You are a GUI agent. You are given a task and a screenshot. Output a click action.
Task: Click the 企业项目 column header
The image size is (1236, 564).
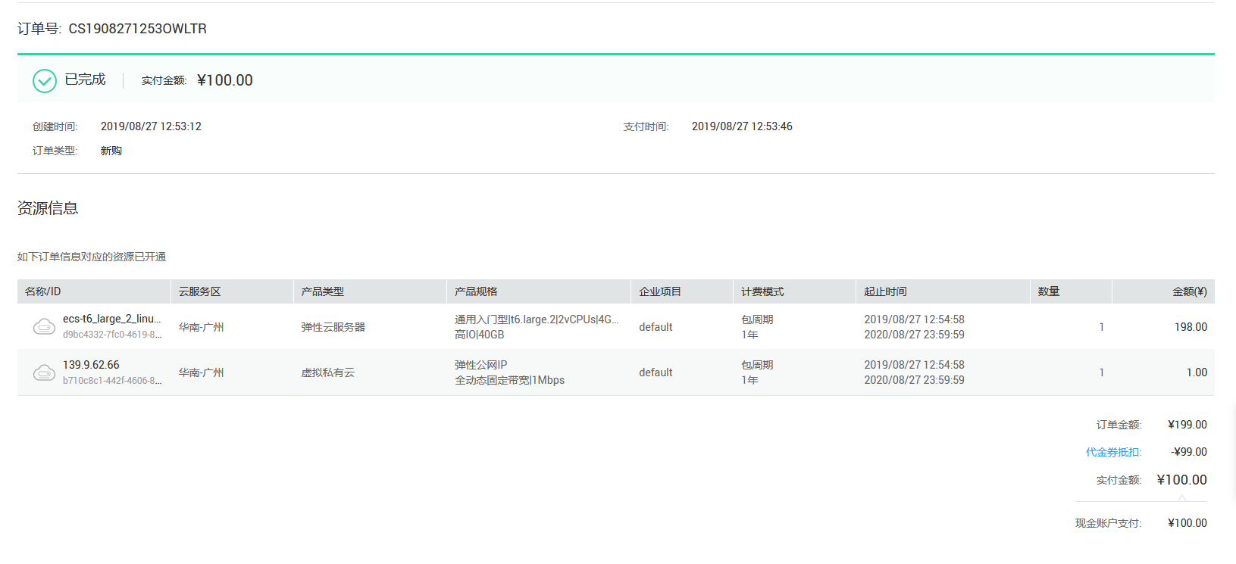click(660, 291)
